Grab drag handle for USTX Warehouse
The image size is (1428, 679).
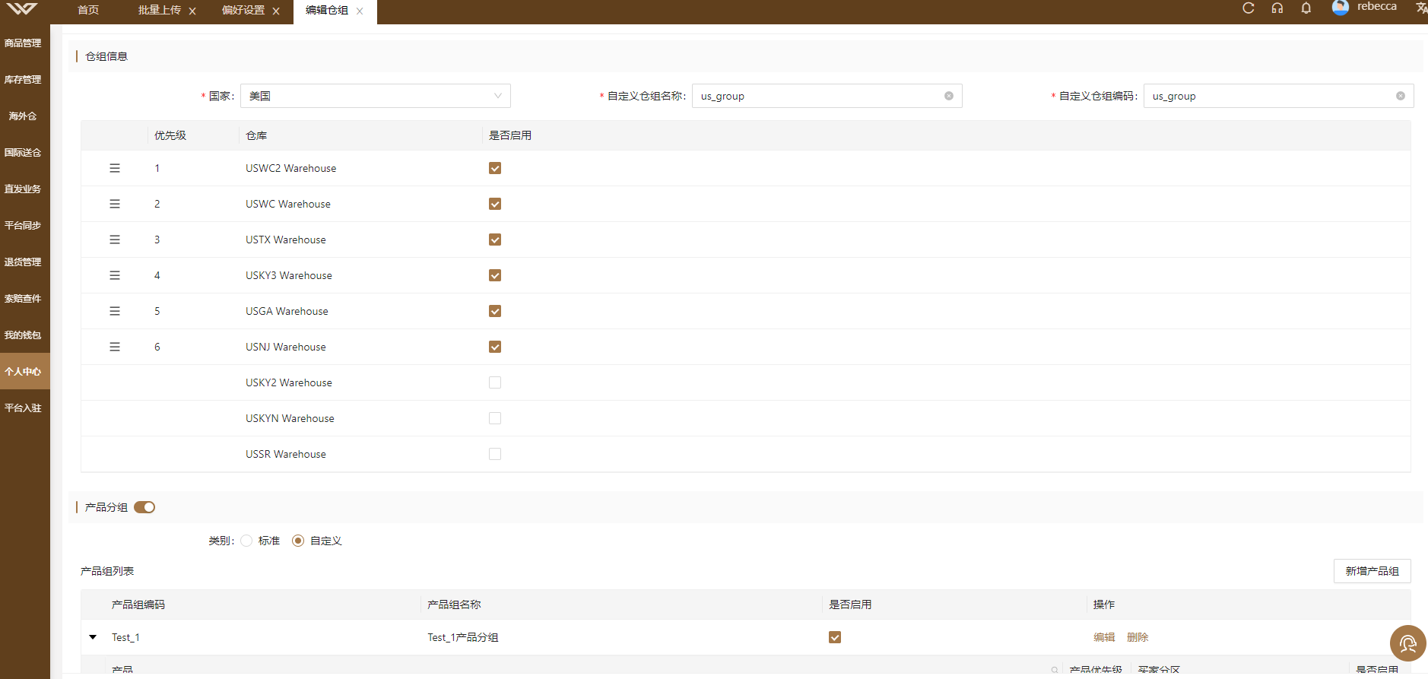click(x=115, y=240)
